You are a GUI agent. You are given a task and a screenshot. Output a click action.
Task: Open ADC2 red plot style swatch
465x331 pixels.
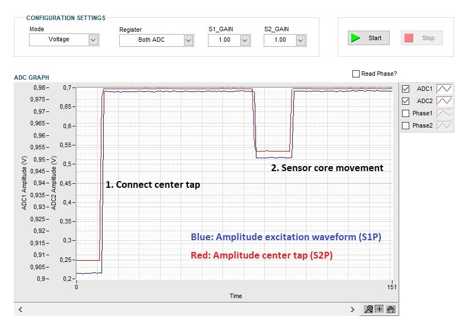point(444,101)
